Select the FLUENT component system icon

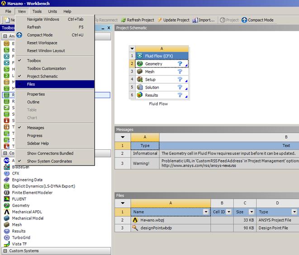click(x=7, y=199)
